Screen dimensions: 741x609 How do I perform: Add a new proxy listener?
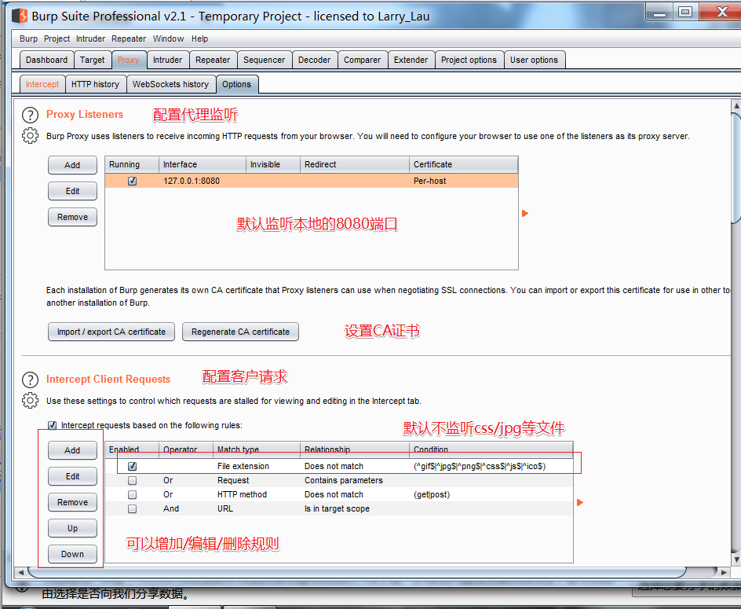(x=72, y=165)
